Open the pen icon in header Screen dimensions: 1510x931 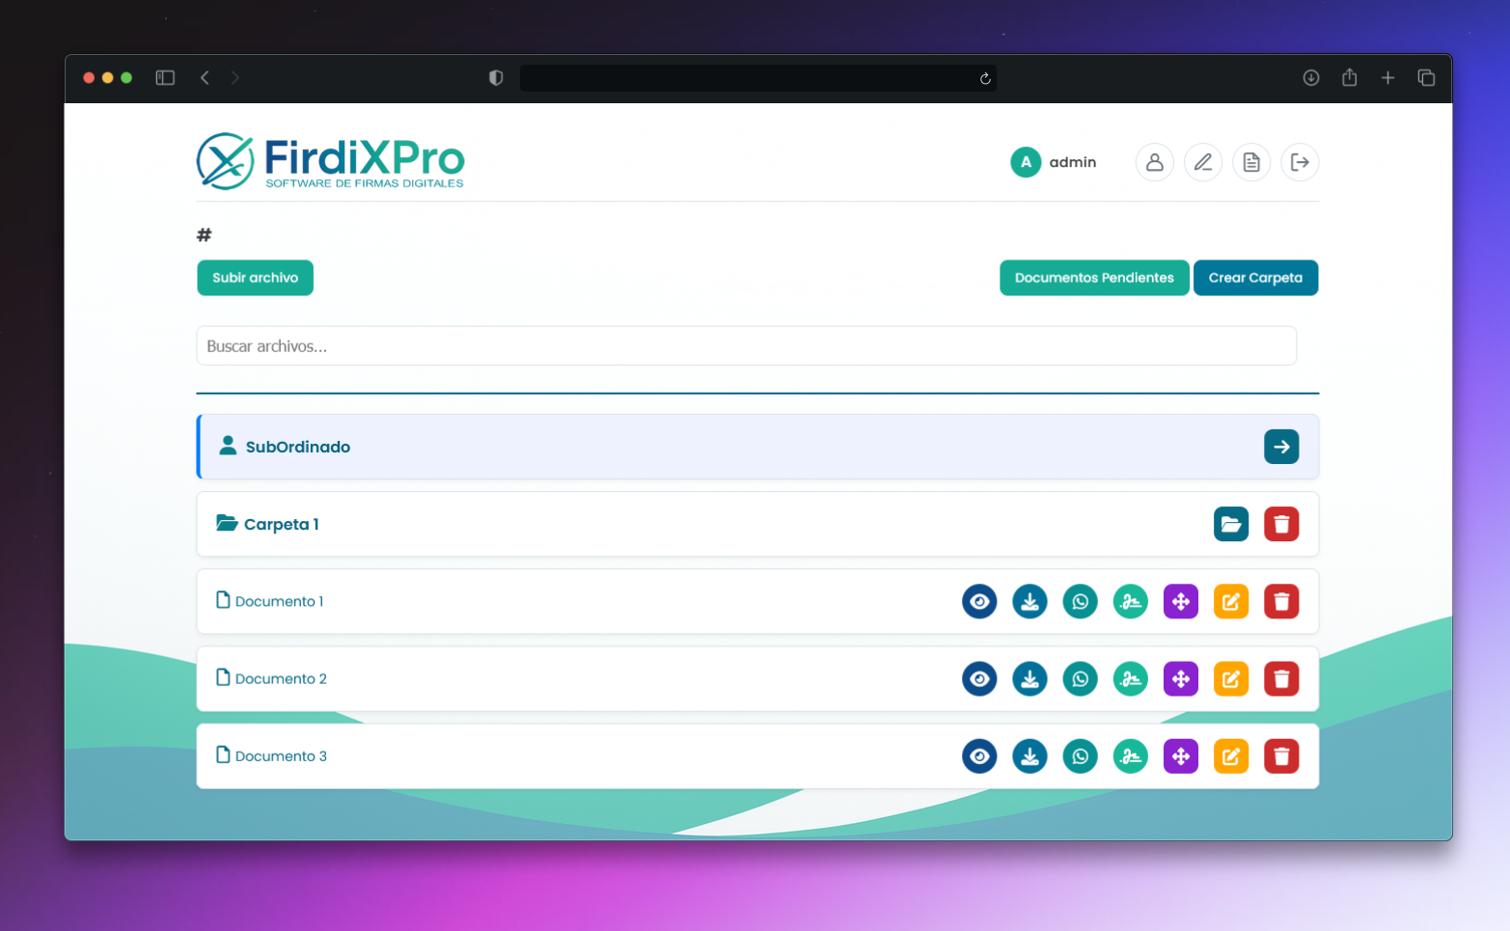pyautogui.click(x=1202, y=162)
